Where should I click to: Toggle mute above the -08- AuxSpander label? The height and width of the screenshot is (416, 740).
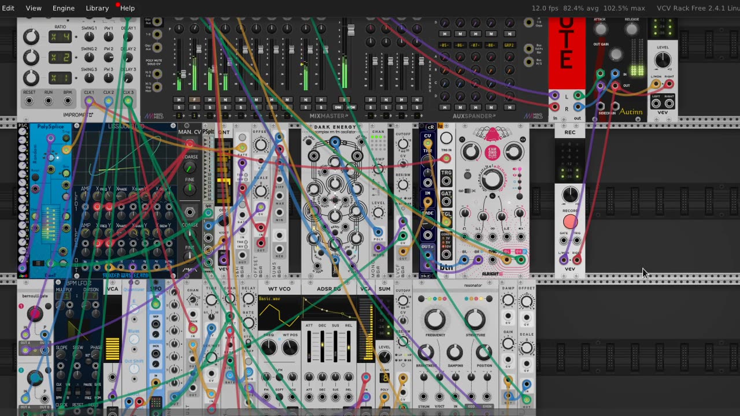[491, 34]
